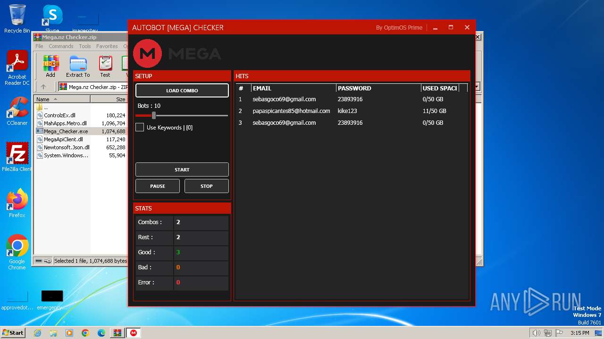604x339 pixels.
Task: Click the Bots count slider handle
Action: 154,115
